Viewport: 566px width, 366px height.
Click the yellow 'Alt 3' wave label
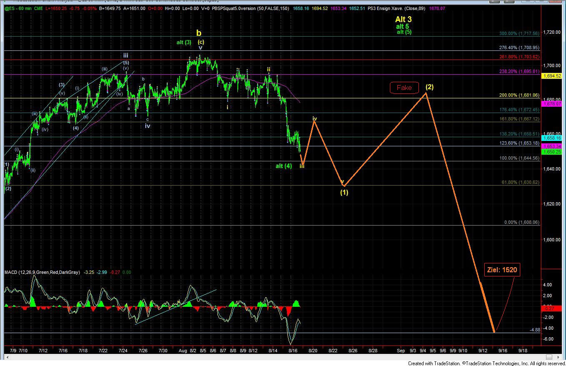click(404, 19)
